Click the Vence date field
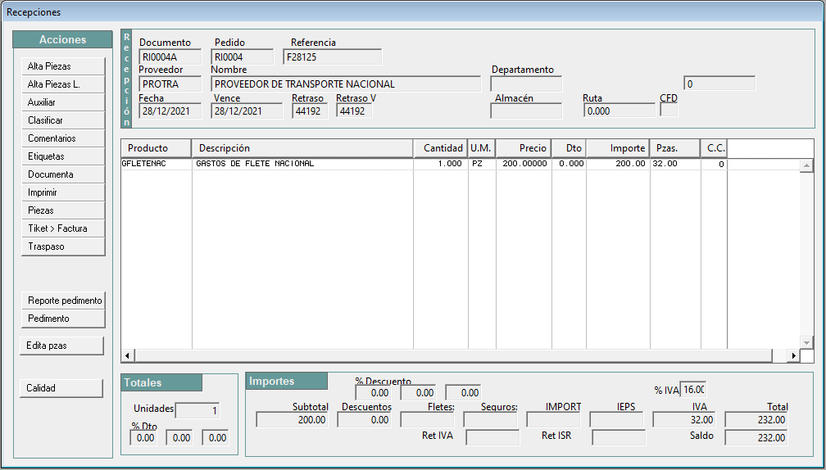Image resolution: width=826 pixels, height=470 pixels. coord(247,111)
